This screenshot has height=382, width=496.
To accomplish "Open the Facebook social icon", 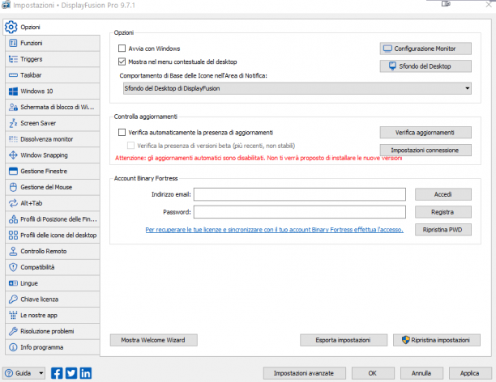I will pos(57,373).
